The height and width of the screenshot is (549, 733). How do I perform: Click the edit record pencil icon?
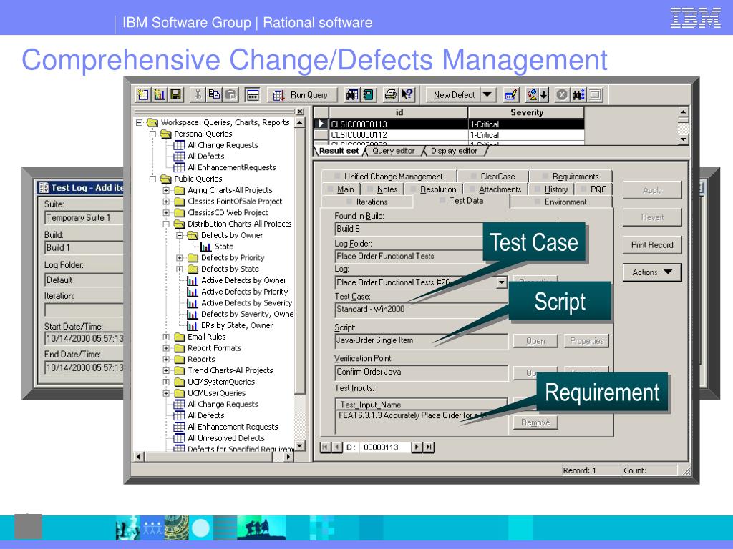tap(511, 95)
